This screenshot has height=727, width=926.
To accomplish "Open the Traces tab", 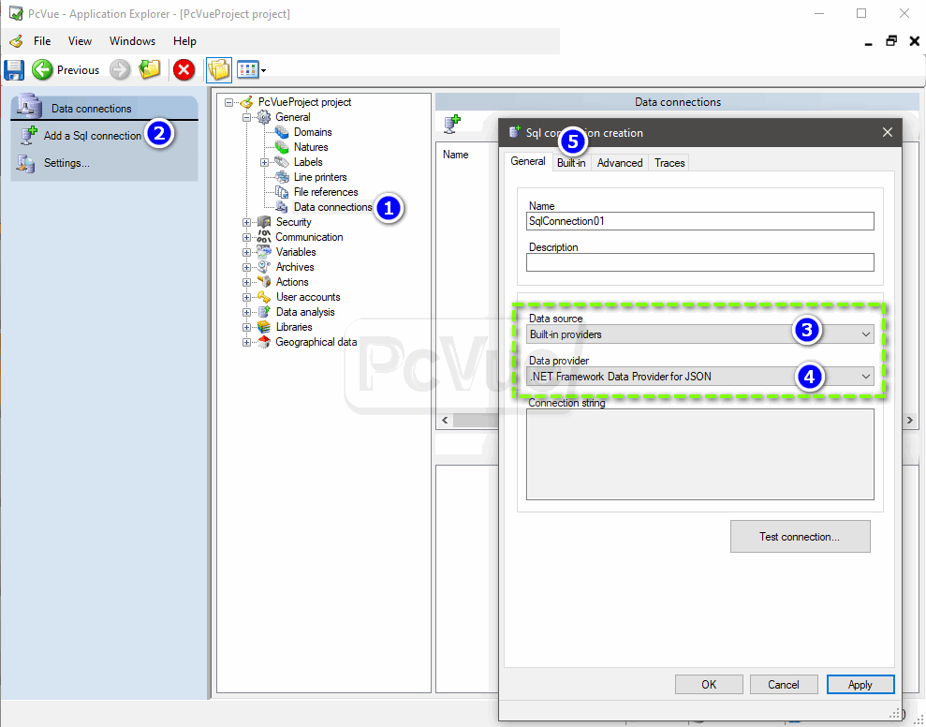I will (x=669, y=163).
